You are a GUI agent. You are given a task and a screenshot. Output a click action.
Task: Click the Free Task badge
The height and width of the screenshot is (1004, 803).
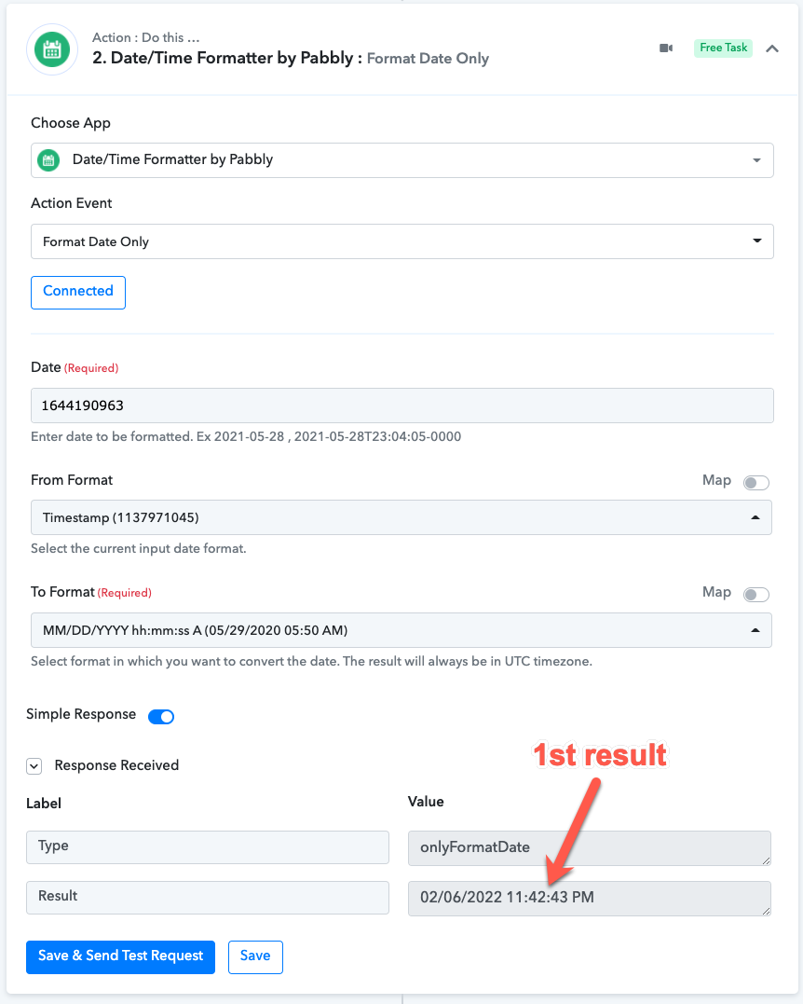723,48
